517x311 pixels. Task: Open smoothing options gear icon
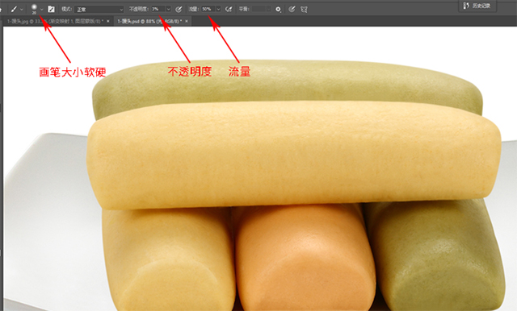pos(278,10)
